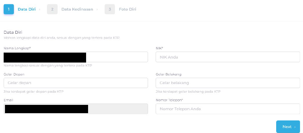This screenshot has width=303, height=133.
Task: Click the Gelar Depan field label
Action: pos(14,74)
